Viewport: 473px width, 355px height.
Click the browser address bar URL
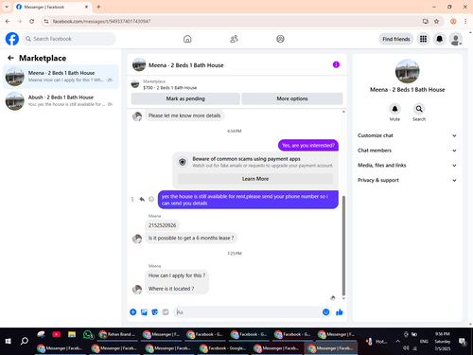pos(101,21)
